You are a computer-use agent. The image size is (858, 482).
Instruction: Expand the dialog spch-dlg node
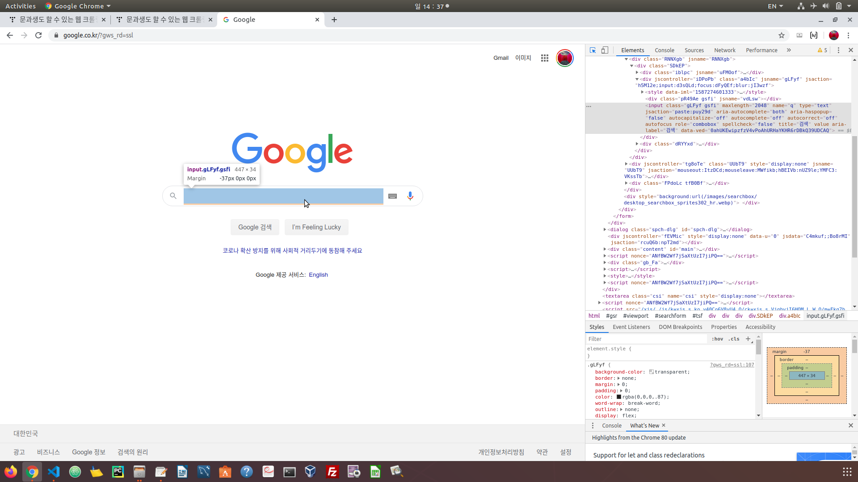pos(605,229)
